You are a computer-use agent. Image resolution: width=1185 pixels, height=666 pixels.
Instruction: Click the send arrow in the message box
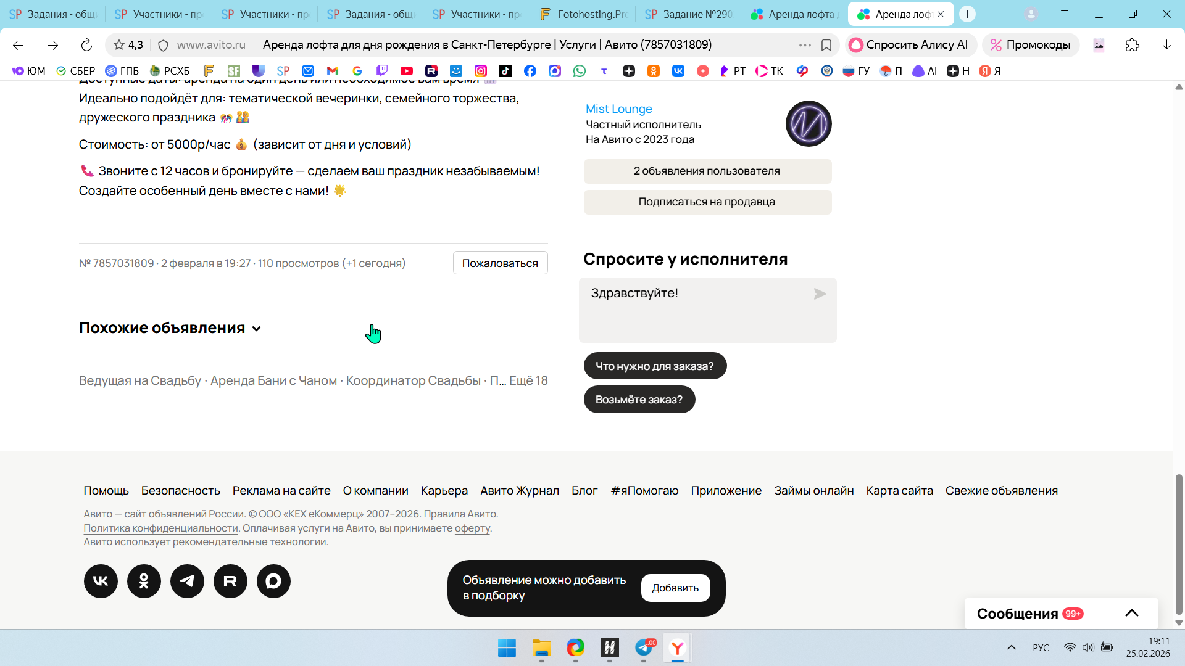coord(820,294)
